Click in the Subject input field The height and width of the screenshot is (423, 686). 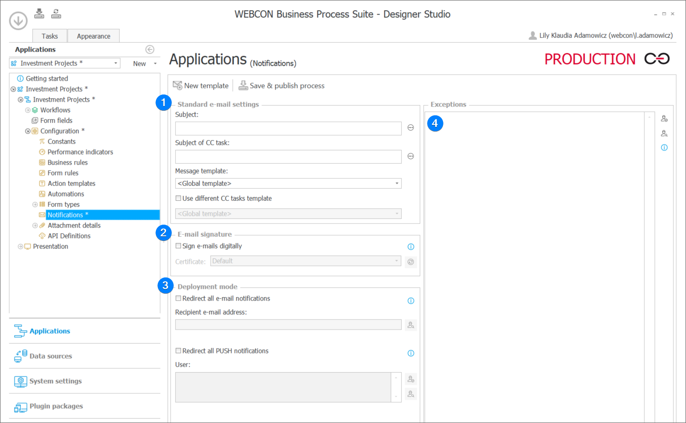[288, 128]
